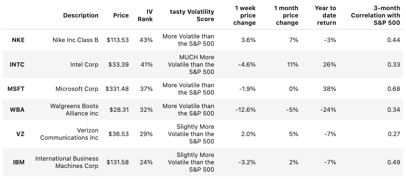Sort by Year to date return
The height and width of the screenshot is (179, 406).
[x=326, y=16]
